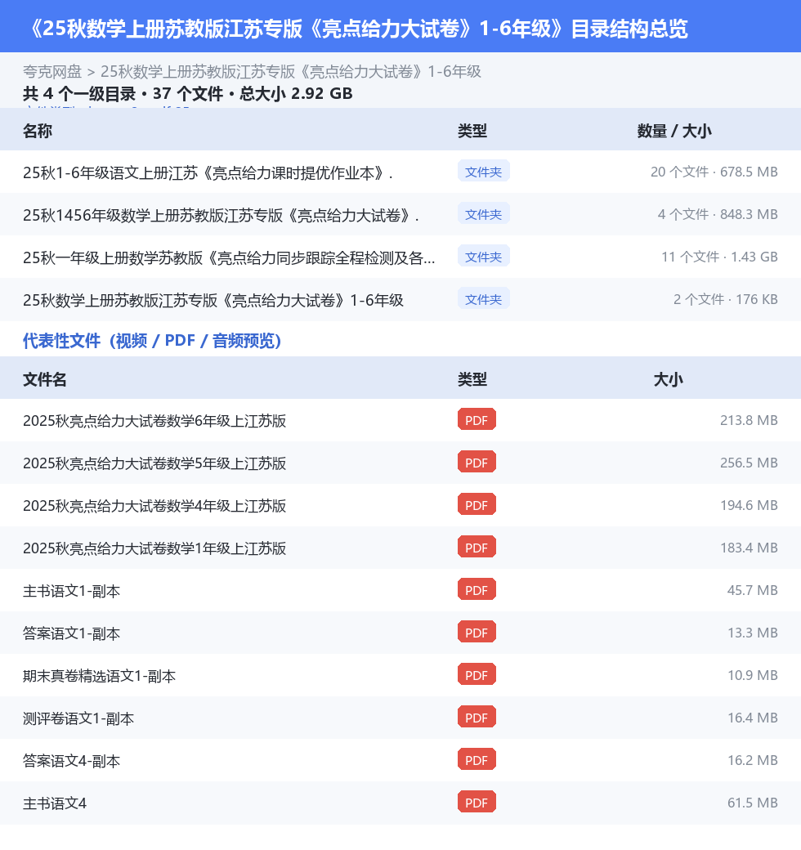Select file 2025秋亮点给力大试卷数学5年级上江苏版
Image resolution: width=801 pixels, height=850 pixels.
tap(154, 463)
